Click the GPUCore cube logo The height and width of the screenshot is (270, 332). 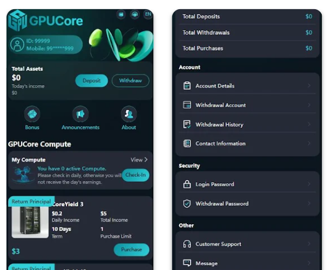coord(18,20)
